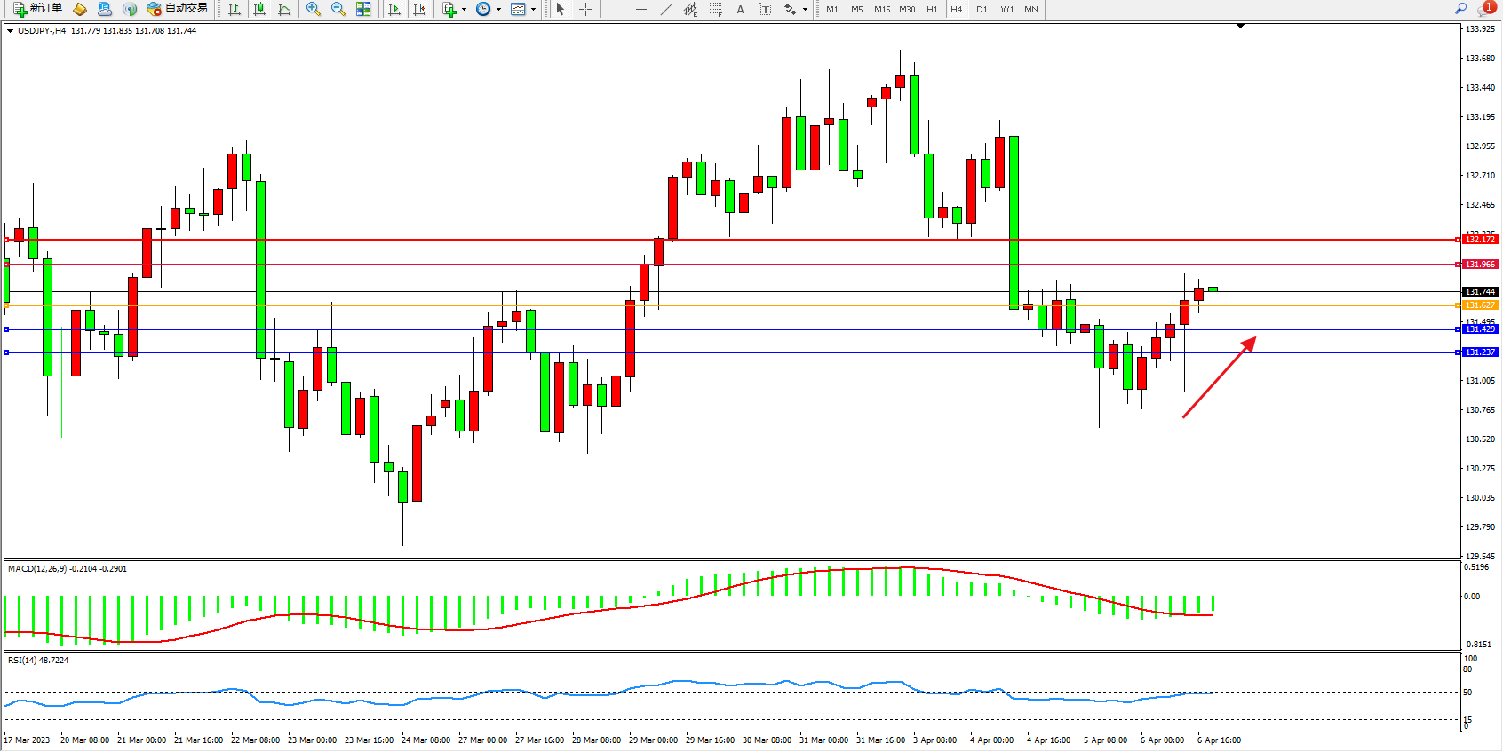
Task: Enable chart auto-scroll
Action: pos(394,9)
